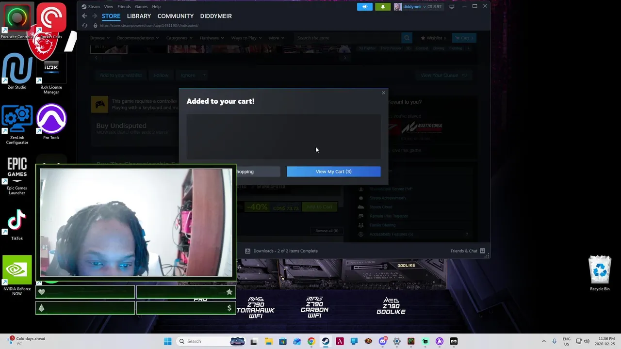Open the Wishlist link in store header
Viewport: 621px width, 349px height.
click(433, 38)
